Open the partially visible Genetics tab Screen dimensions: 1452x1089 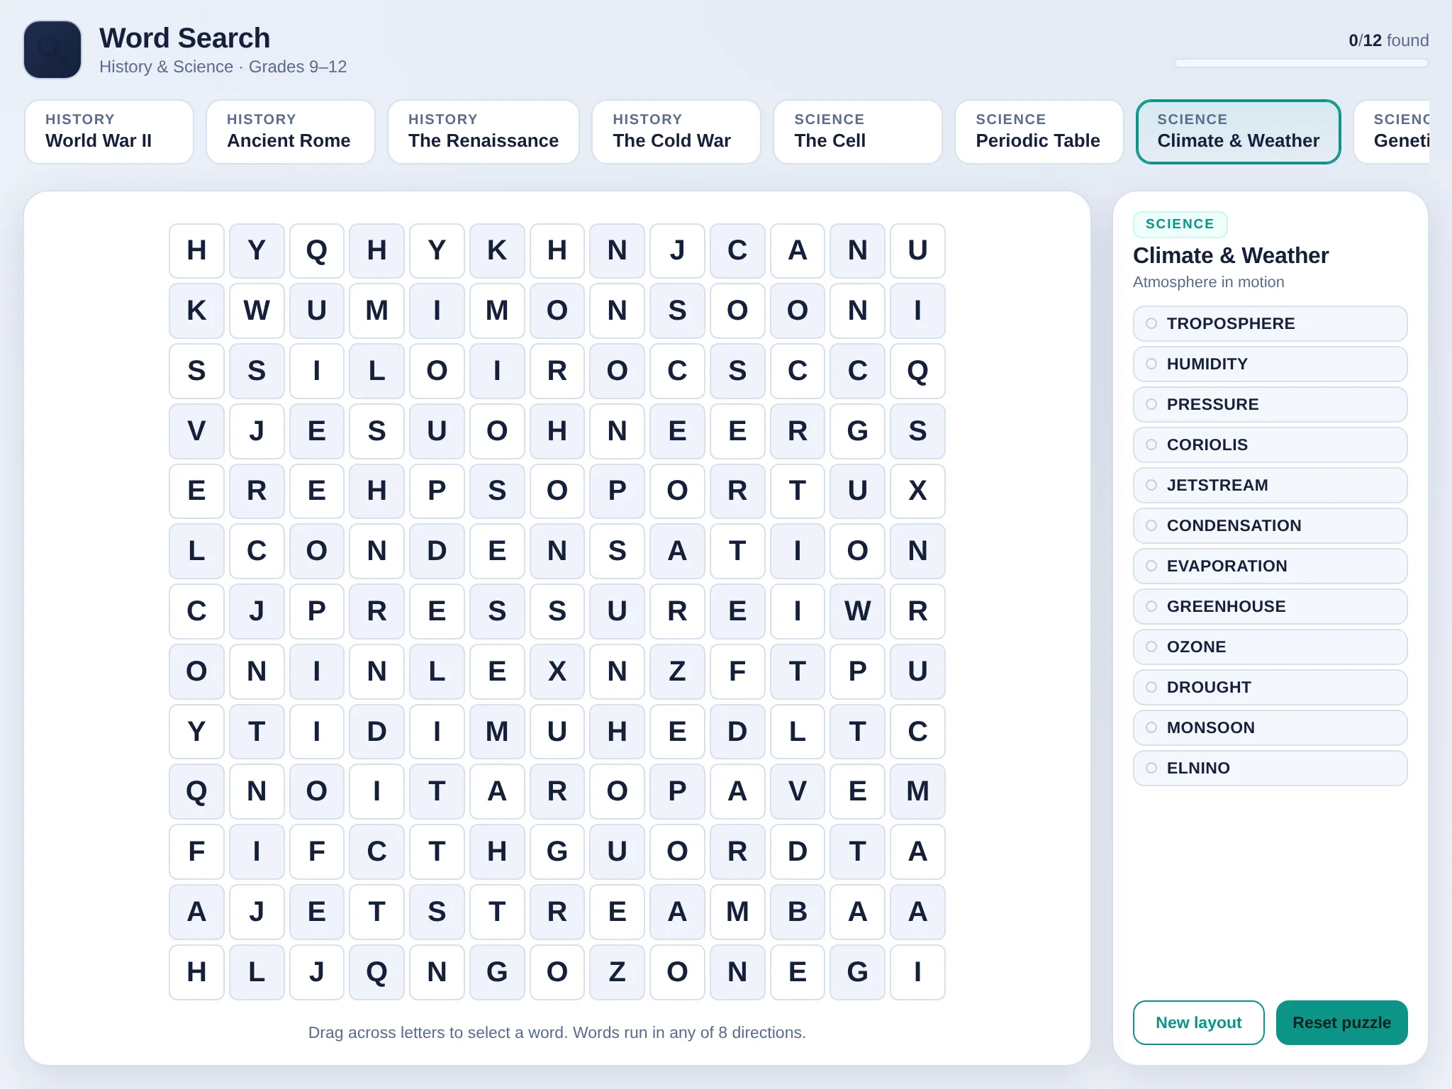[x=1392, y=132]
